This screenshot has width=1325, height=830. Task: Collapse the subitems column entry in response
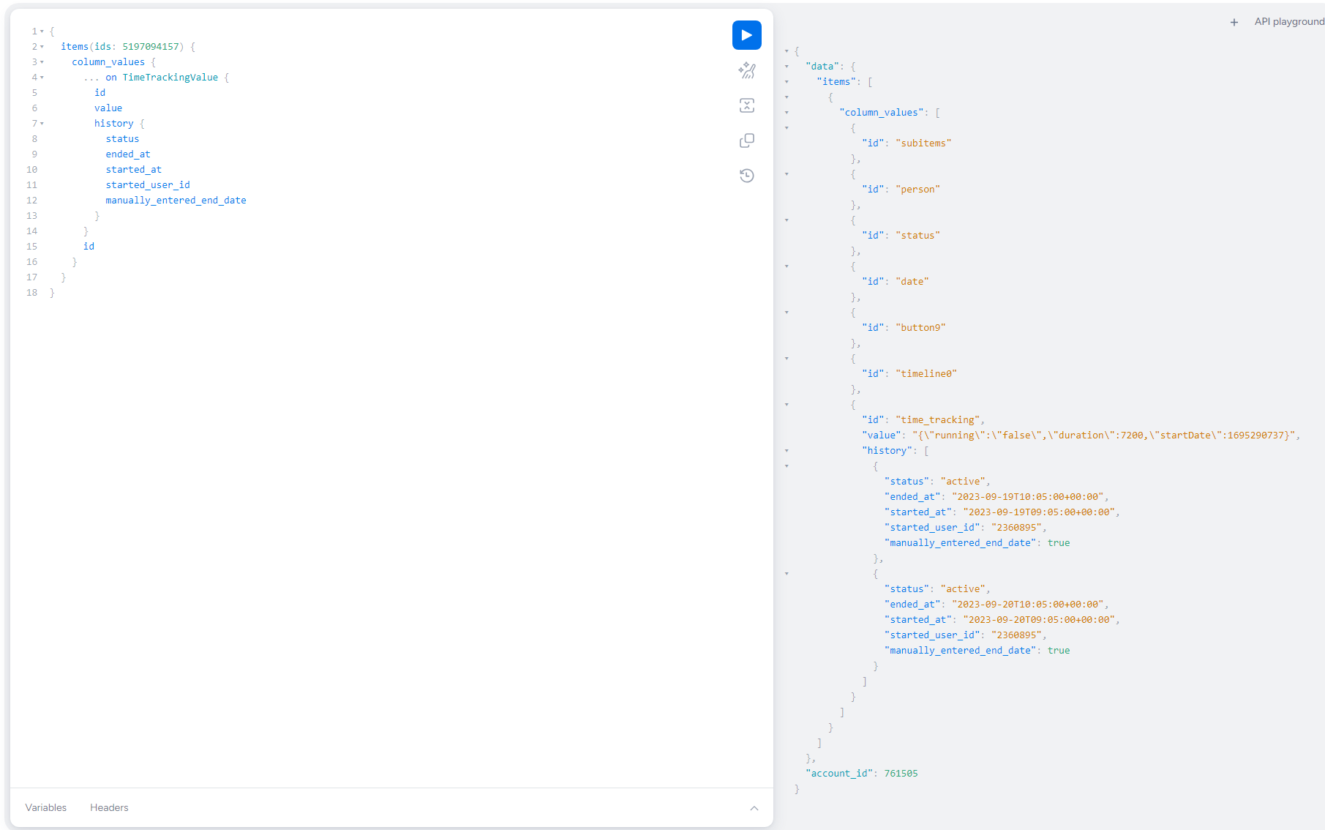coord(787,127)
